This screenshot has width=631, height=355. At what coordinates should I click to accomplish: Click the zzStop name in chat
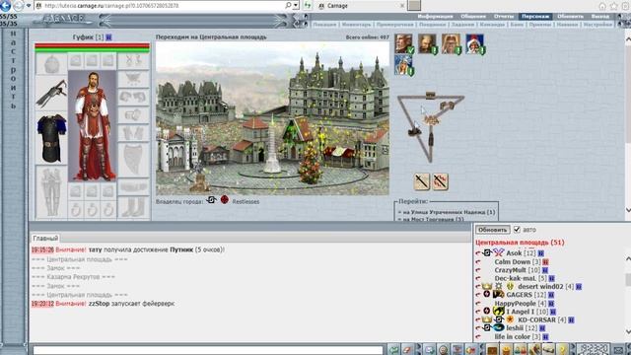[x=99, y=304]
